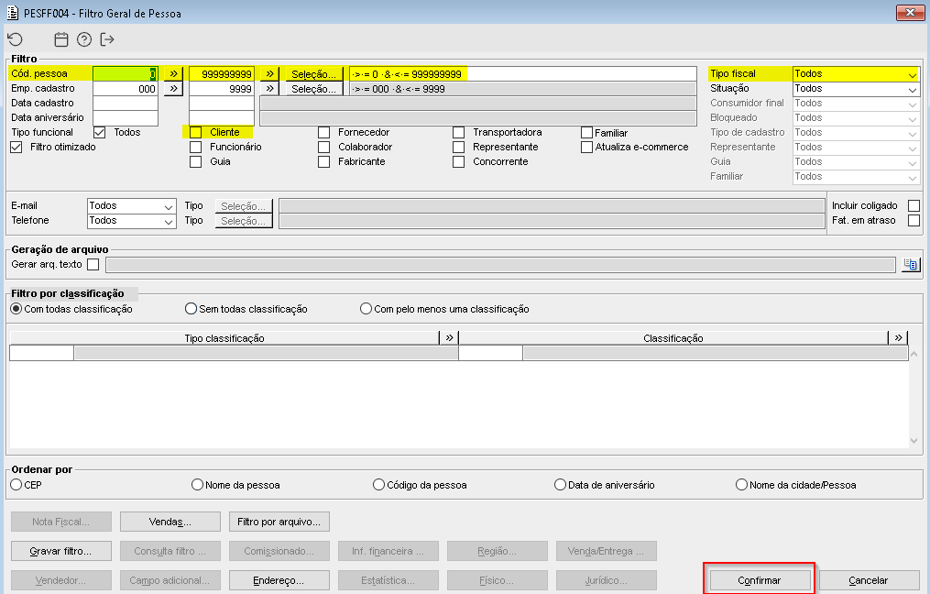
Task: Check the Fornecedor checkbox
Action: tap(323, 132)
